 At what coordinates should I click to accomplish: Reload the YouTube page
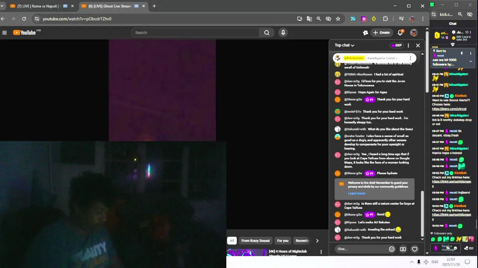tap(24, 19)
